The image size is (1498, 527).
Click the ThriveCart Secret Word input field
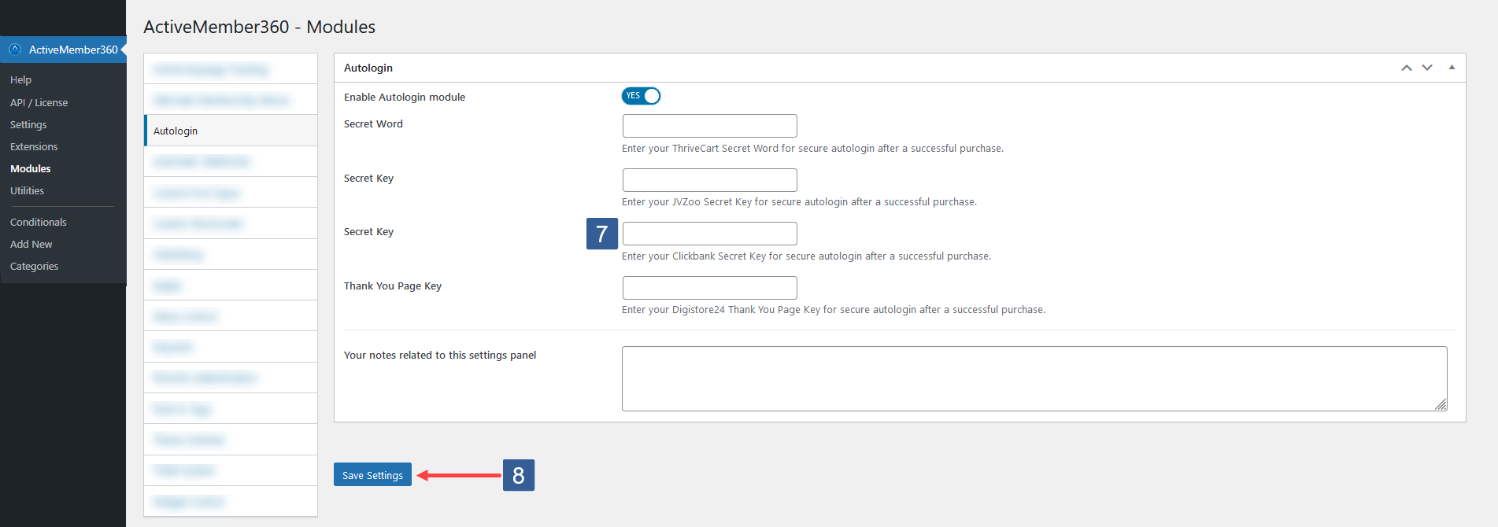(708, 126)
